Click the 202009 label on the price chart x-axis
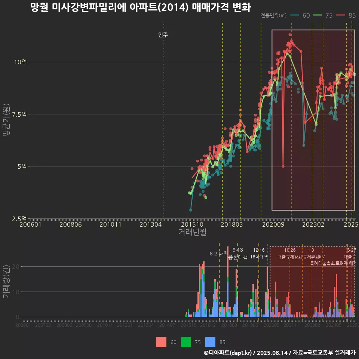Image resolution: width=359 pixels, height=359 pixels. pos(273,224)
